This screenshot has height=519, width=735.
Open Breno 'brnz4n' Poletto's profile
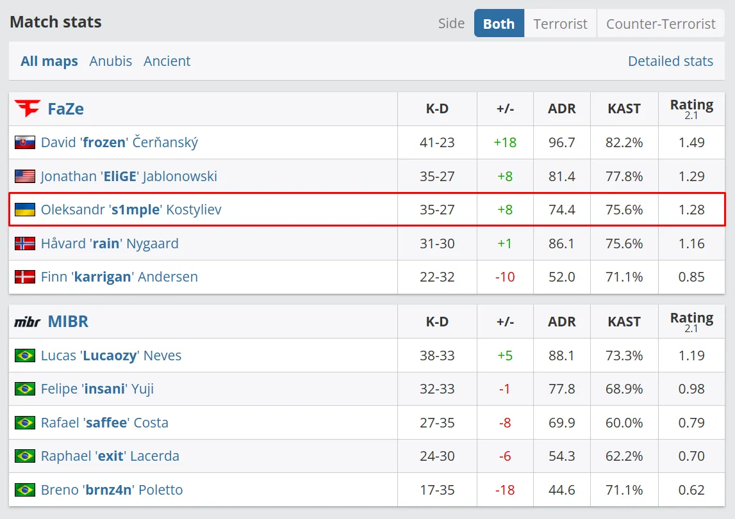(x=112, y=490)
